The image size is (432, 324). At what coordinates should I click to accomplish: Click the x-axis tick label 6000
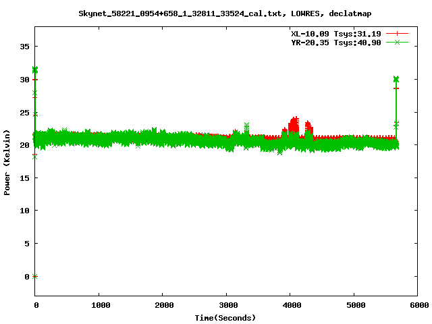419,305
